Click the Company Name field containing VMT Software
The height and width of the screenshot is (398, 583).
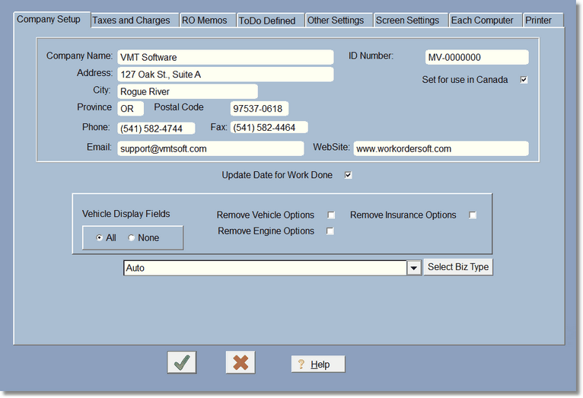(225, 57)
